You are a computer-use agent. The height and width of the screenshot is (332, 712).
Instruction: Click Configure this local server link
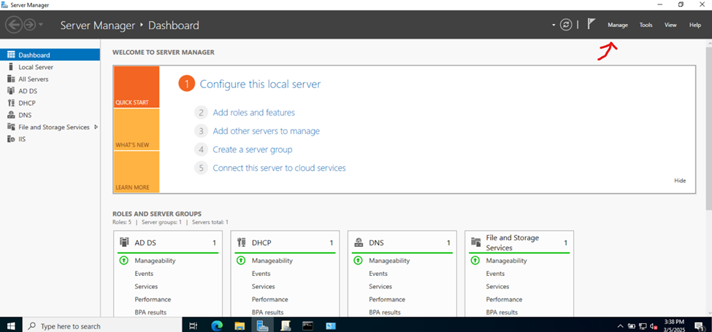(260, 84)
